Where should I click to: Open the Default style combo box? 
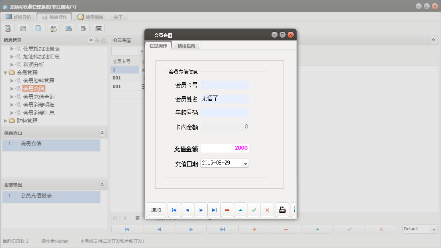(420, 229)
